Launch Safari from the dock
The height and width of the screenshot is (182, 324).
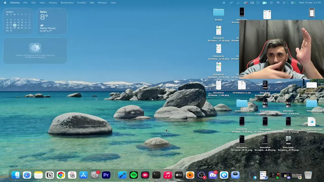(x=27, y=175)
